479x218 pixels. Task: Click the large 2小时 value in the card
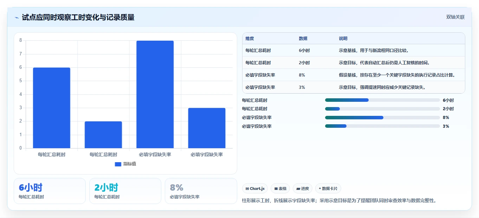click(x=106, y=187)
